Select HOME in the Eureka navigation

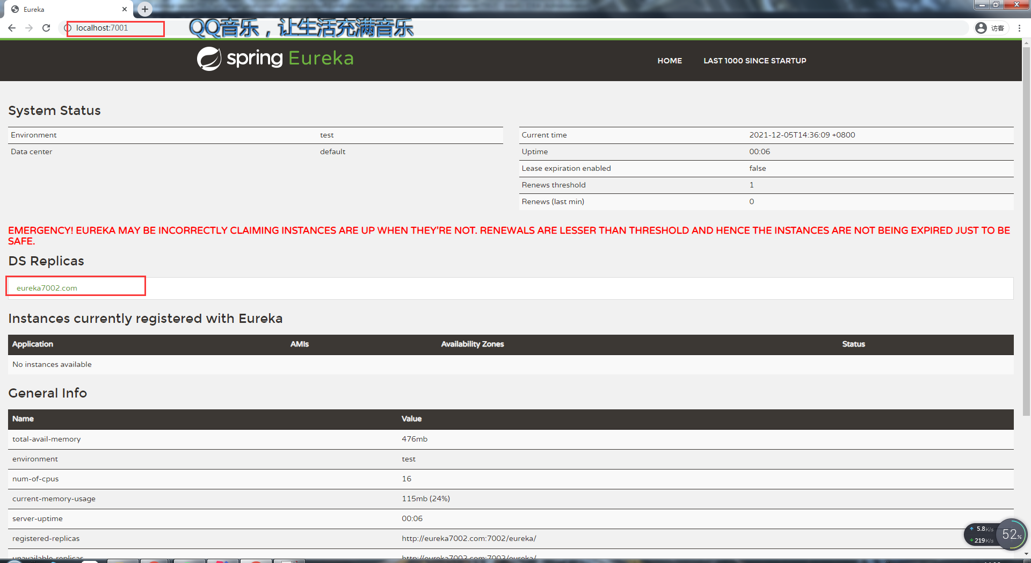pos(669,61)
